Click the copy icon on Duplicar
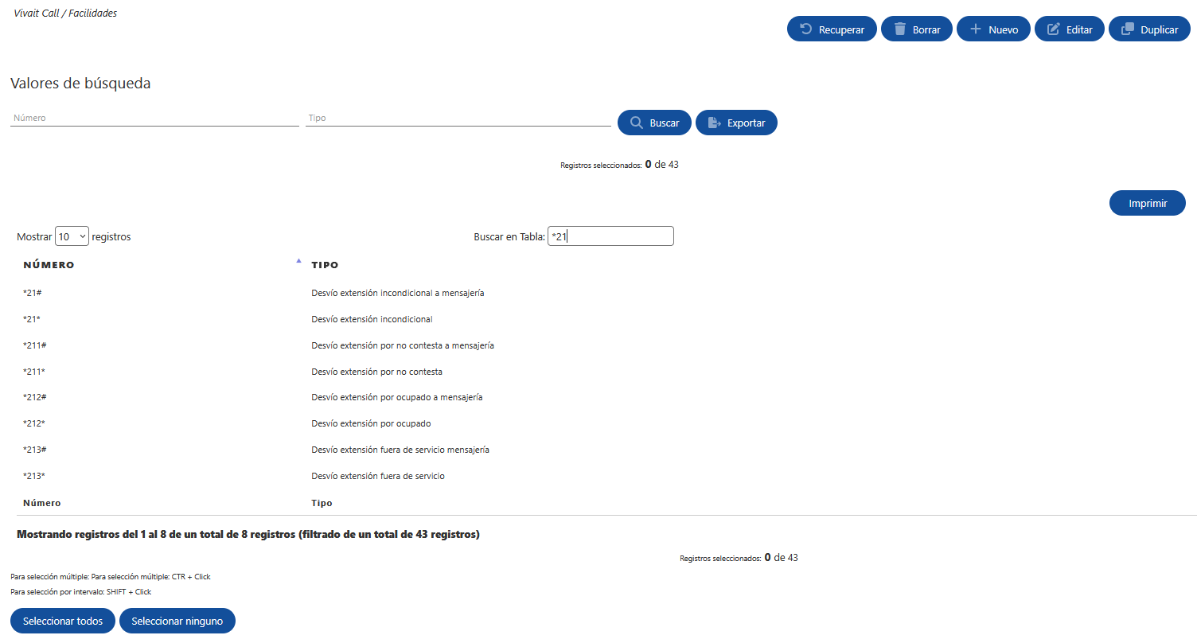1197x643 pixels. click(x=1127, y=29)
